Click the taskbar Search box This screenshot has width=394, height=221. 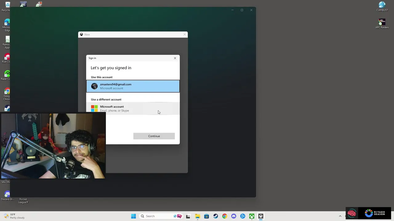click(x=161, y=216)
